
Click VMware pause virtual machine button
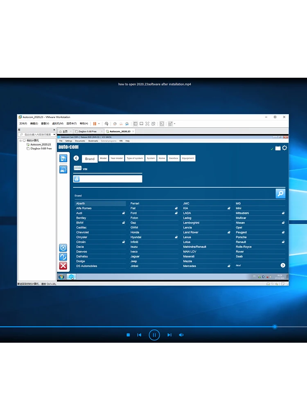tap(95, 124)
